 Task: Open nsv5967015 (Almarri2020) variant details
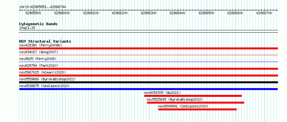(43, 72)
